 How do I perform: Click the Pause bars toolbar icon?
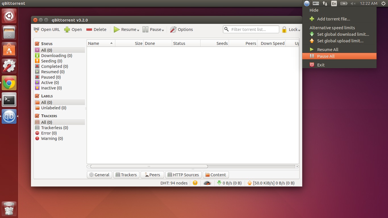[145, 30]
